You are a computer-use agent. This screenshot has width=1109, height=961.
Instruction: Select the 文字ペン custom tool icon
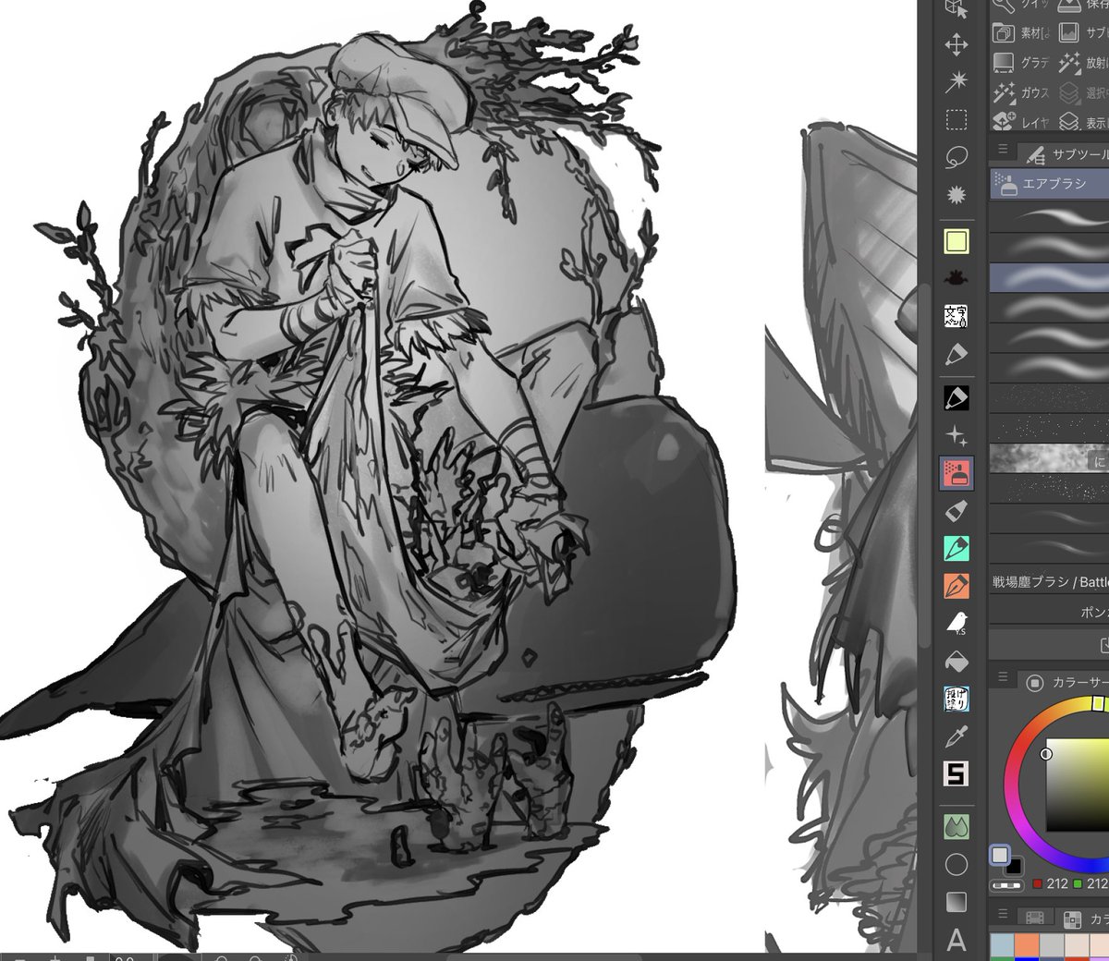tap(957, 316)
